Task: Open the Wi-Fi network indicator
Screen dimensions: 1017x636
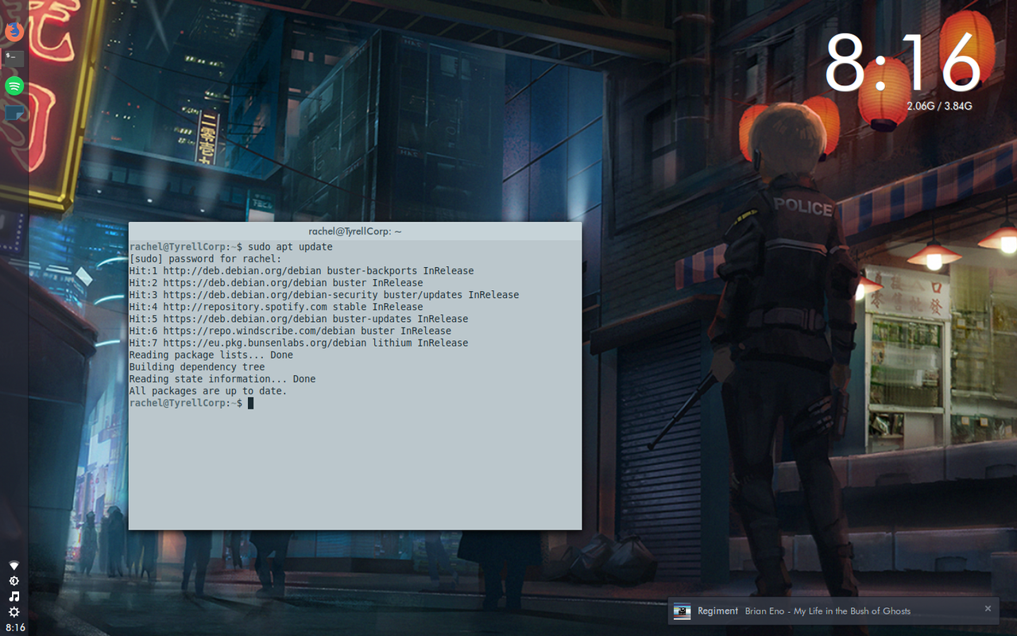Action: pos(14,565)
